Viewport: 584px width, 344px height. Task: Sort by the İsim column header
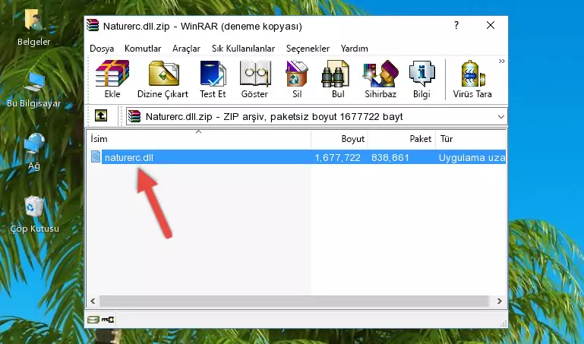[199, 139]
